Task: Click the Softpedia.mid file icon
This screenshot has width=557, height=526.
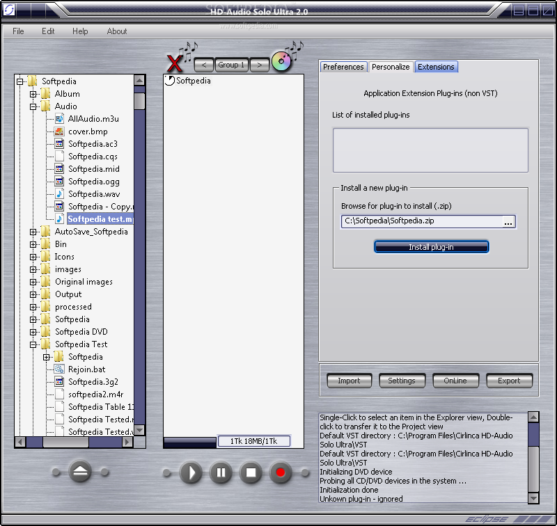Action: [x=59, y=169]
